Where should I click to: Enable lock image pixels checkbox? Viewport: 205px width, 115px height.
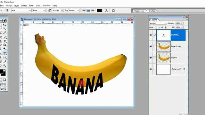point(159,27)
